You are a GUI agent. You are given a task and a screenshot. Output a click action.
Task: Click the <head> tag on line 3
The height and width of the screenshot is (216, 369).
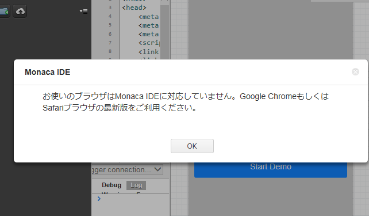tap(134, 8)
